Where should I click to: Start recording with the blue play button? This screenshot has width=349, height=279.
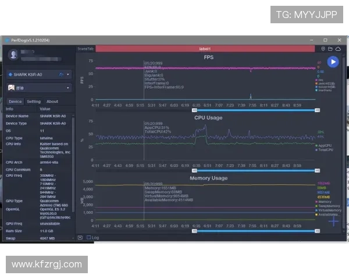[333, 62]
